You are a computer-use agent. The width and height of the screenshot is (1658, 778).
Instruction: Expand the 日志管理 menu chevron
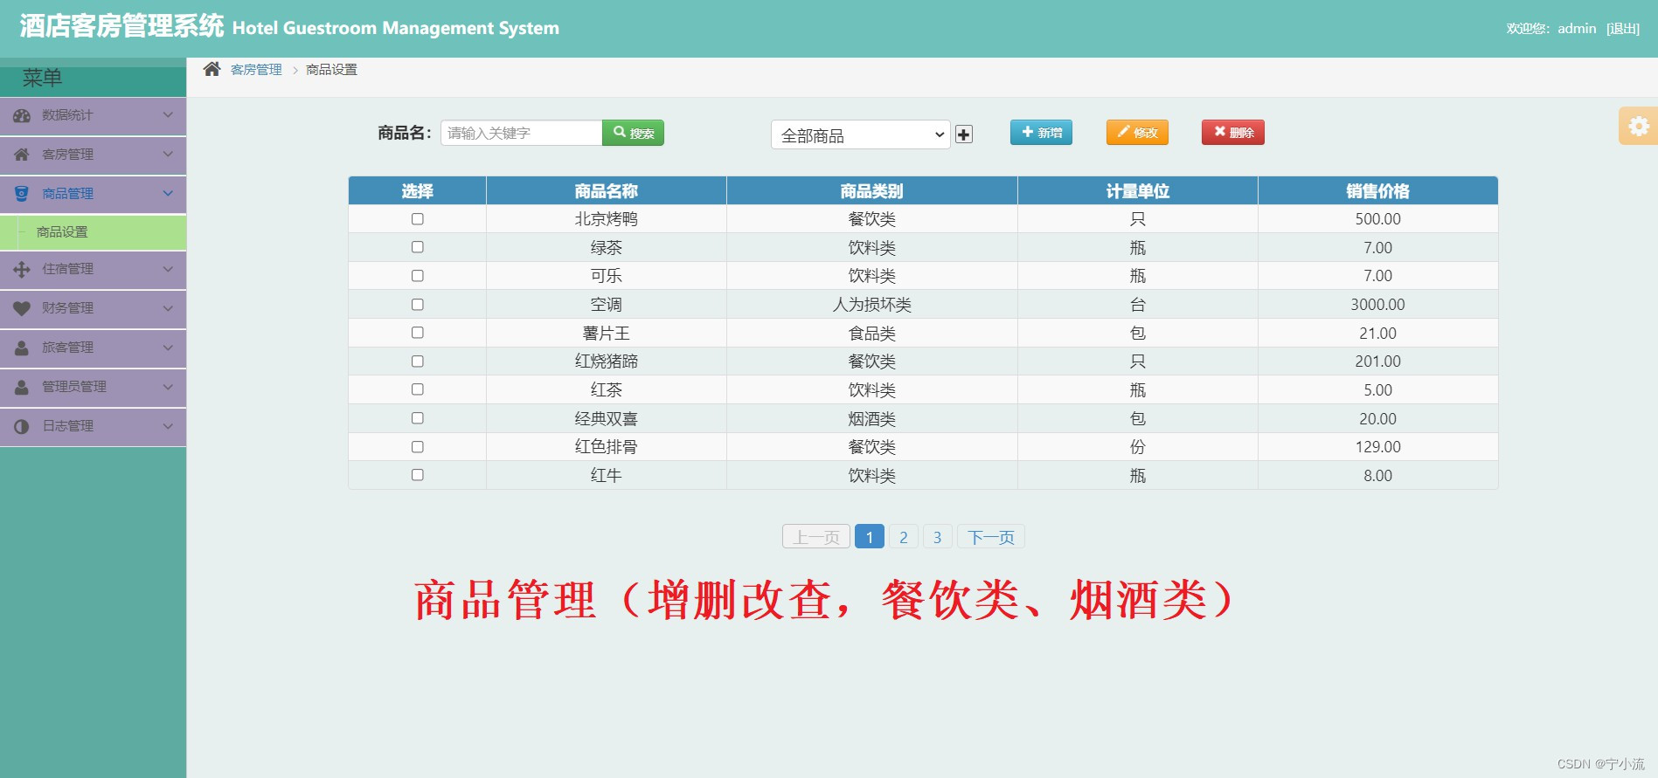coord(168,426)
